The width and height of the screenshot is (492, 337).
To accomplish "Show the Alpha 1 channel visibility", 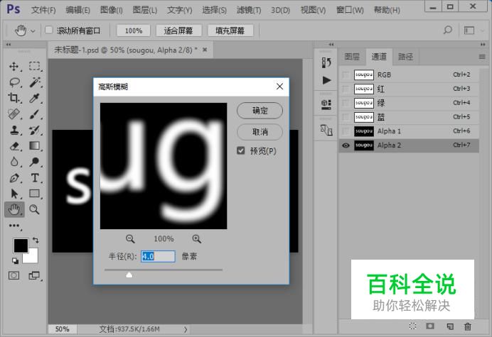I will click(x=346, y=131).
